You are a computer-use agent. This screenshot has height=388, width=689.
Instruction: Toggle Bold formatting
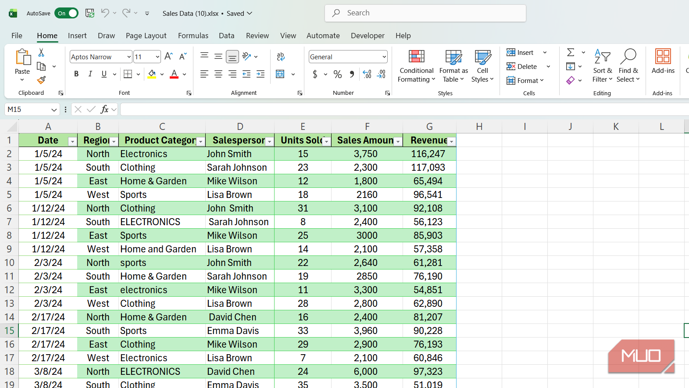[76, 74]
